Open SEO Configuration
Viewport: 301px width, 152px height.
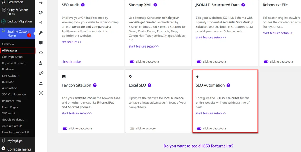(x=14, y=94)
